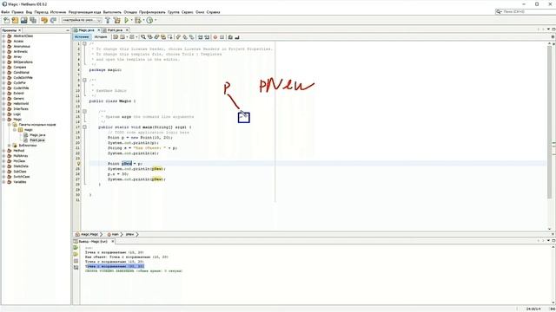Click the Last Edit icon in editor toolbar

pyautogui.click(x=116, y=36)
